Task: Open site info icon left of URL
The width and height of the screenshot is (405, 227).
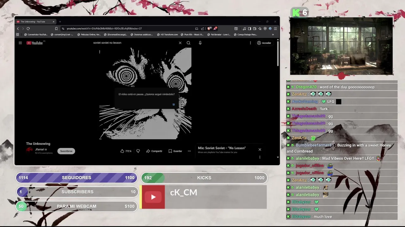Action: coord(63,28)
